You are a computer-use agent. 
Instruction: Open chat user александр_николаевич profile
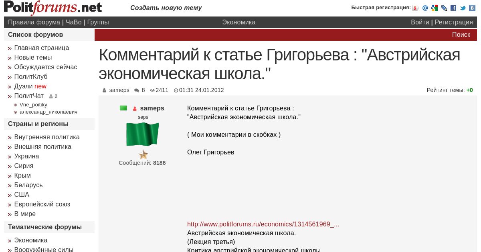[49, 112]
